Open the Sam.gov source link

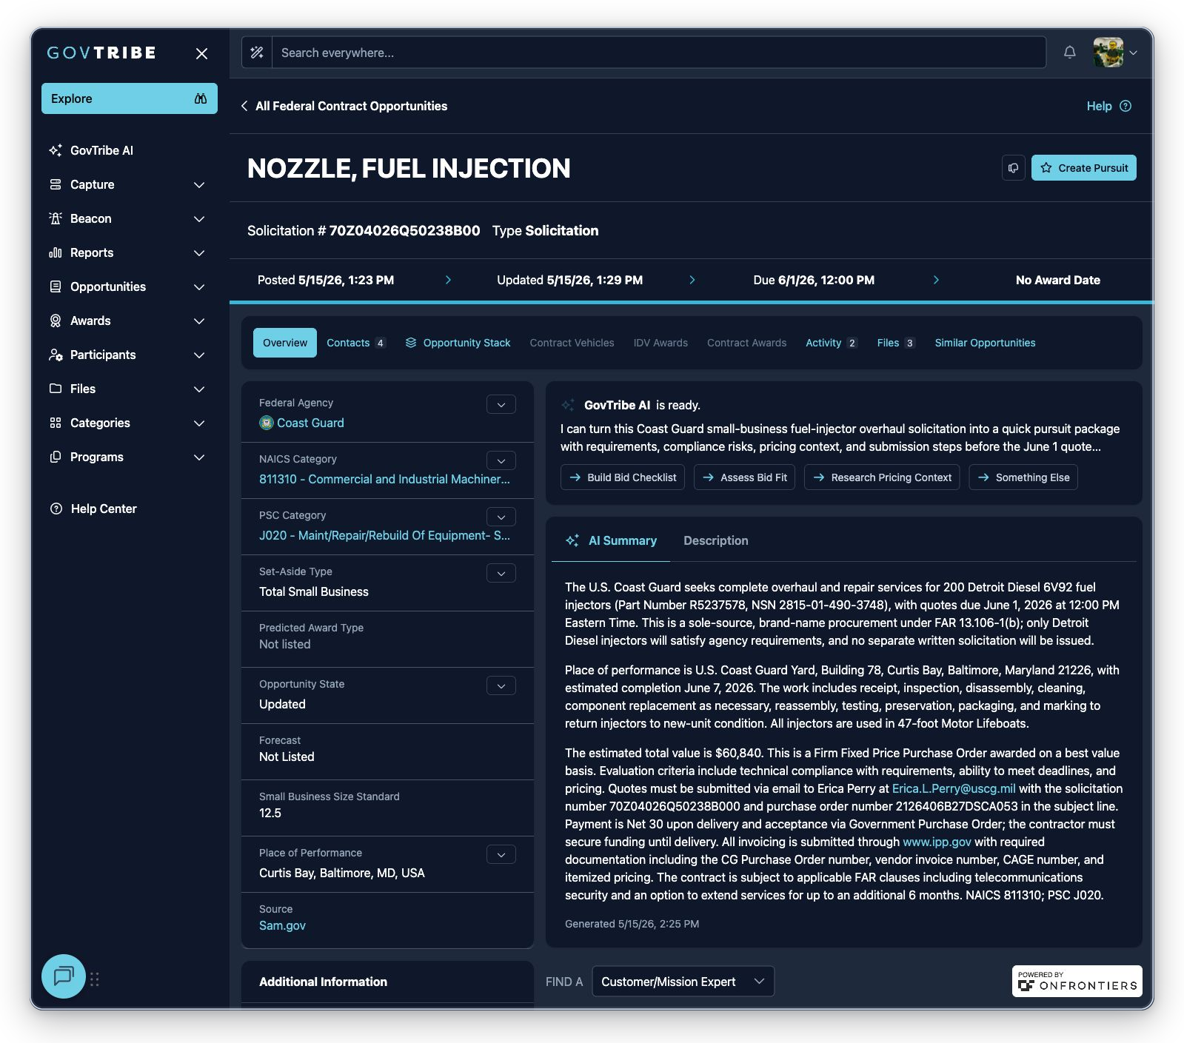click(x=282, y=925)
